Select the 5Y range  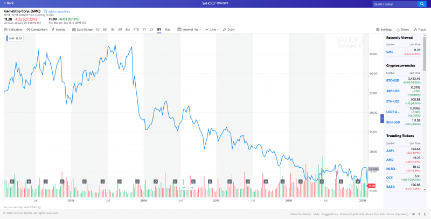coord(159,30)
